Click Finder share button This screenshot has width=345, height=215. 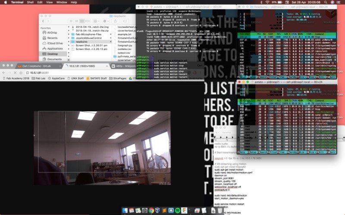[x=115, y=21]
